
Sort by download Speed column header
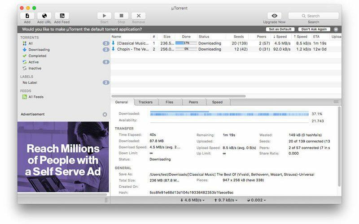280,37
